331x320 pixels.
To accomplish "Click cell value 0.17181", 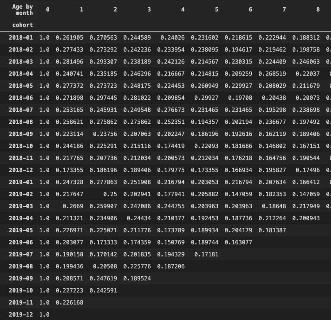I will click(x=206, y=254).
